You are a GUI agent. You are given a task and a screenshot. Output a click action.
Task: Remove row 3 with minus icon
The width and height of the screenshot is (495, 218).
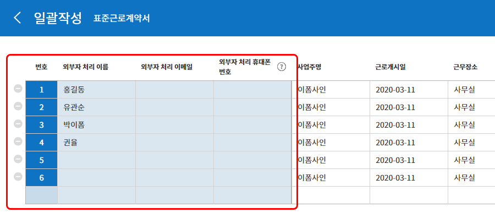[18, 125]
